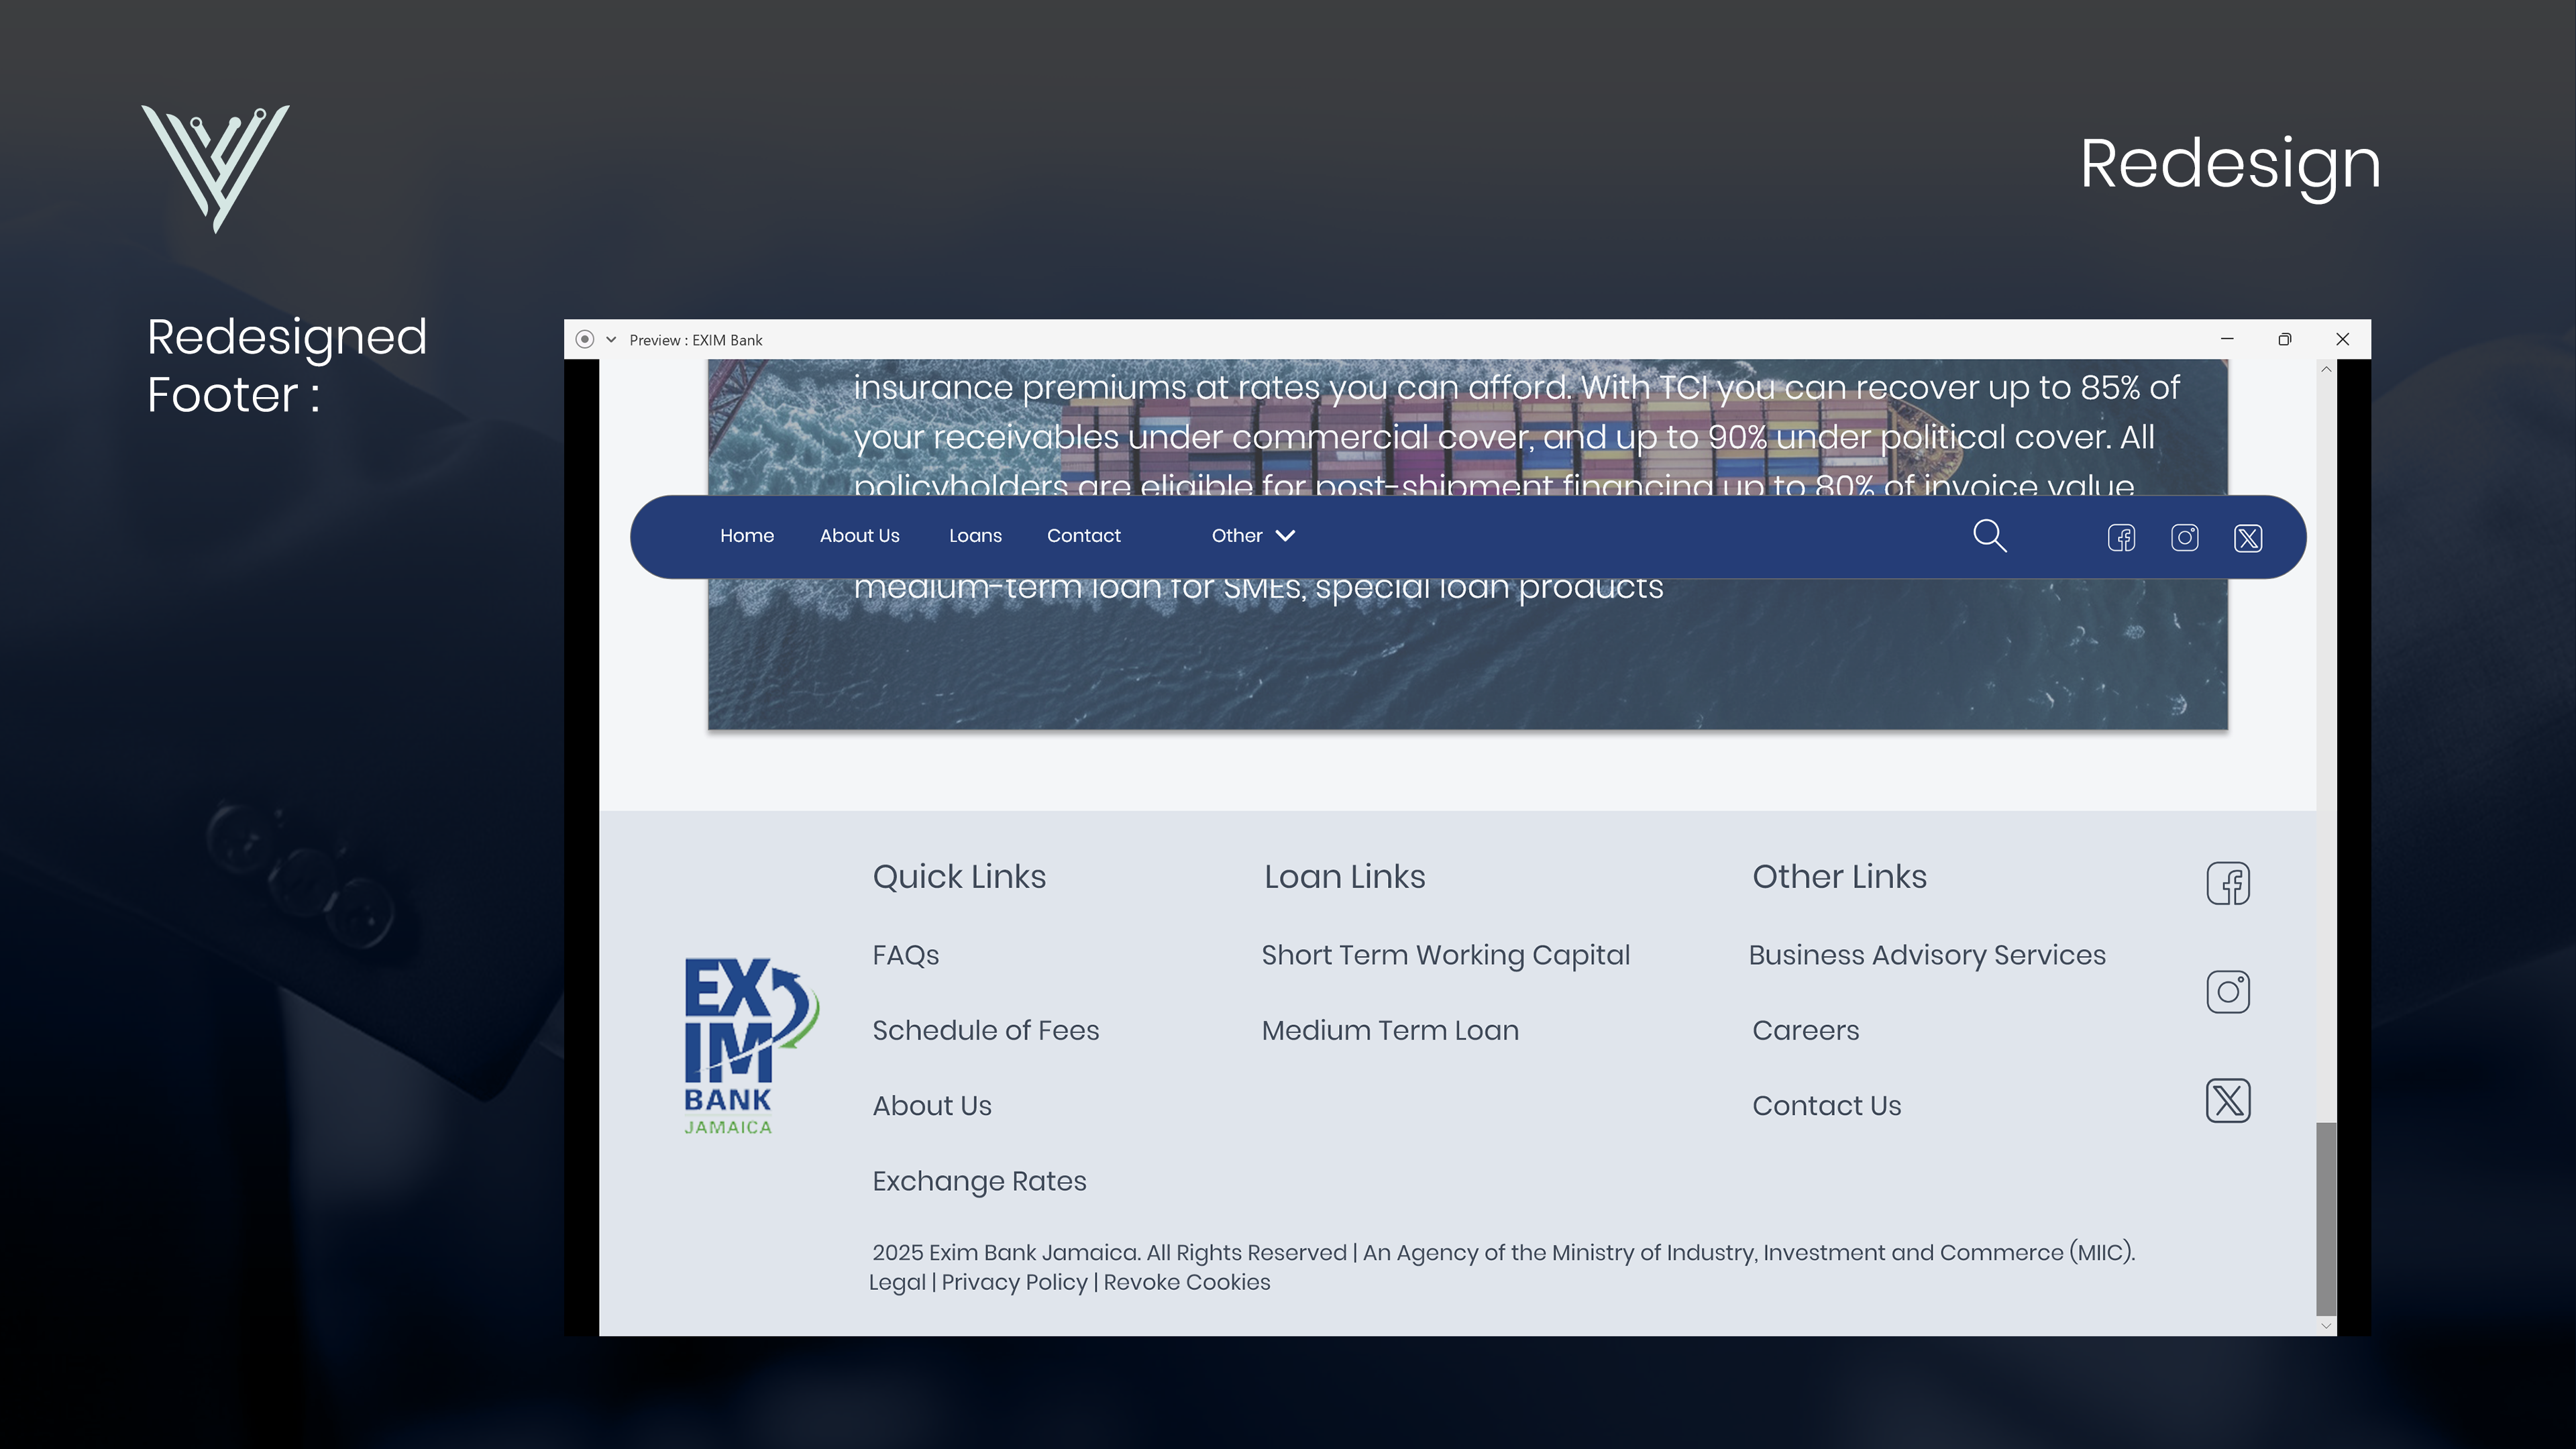Select Home in the navigation bar
Screen dimensions: 2576x1449
tap(747, 536)
